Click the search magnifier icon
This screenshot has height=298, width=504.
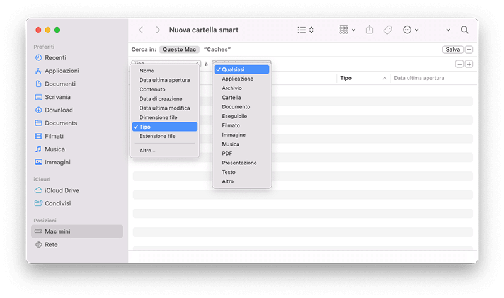pyautogui.click(x=465, y=30)
